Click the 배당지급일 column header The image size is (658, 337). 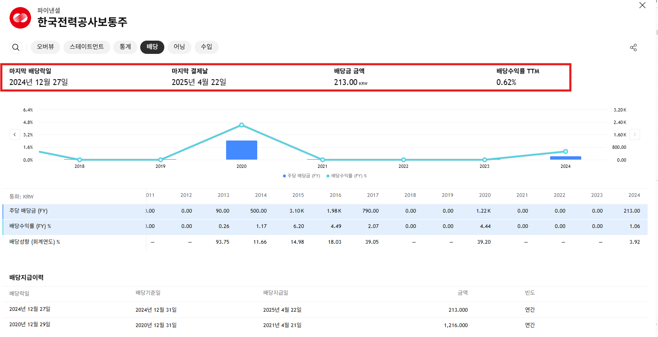(x=276, y=293)
